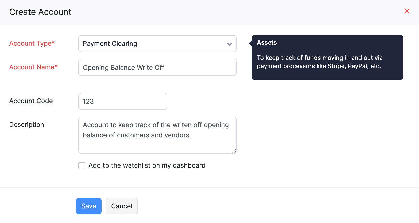Viewport: 419px width, 223px height.
Task: Click the red Account Name* label
Action: pos(33,67)
